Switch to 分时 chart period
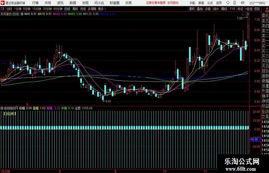The image size is (269, 173). coord(9,9)
